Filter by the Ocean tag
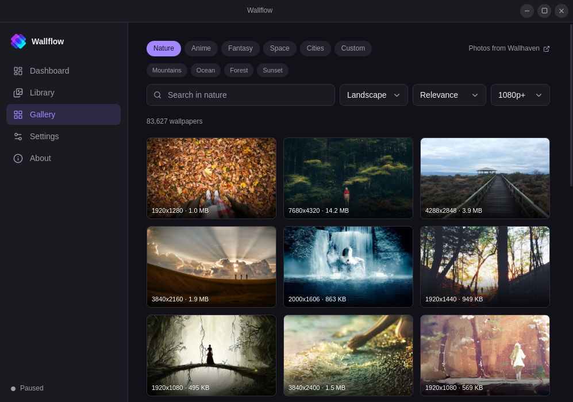 click(206, 70)
